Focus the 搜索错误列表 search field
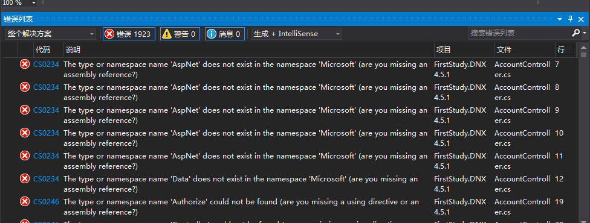This screenshot has width=590, height=223. click(x=519, y=33)
